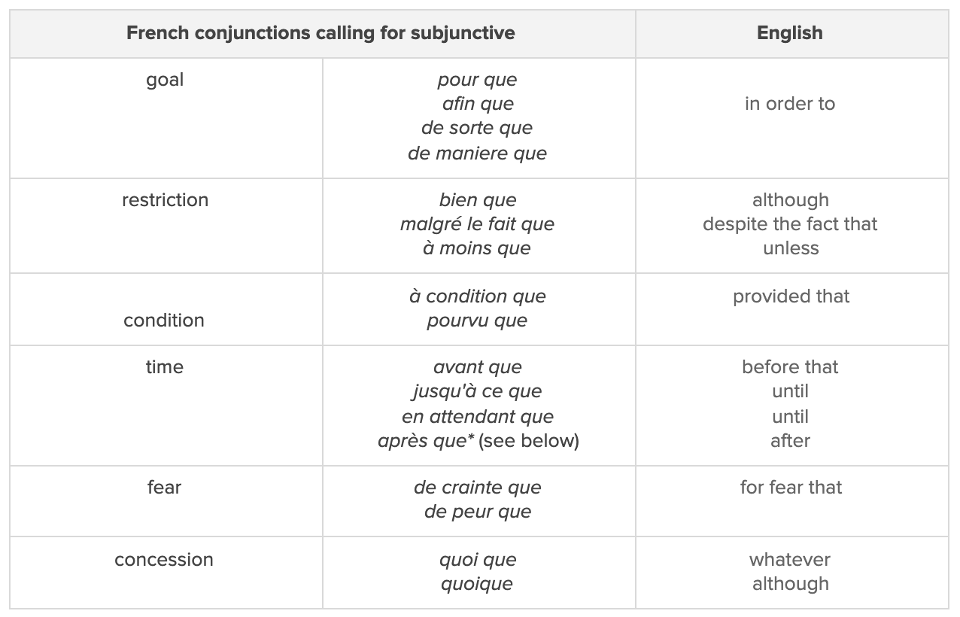Click the phrase "pour que"
Image resolution: width=960 pixels, height=617 pixels.
pyautogui.click(x=477, y=80)
